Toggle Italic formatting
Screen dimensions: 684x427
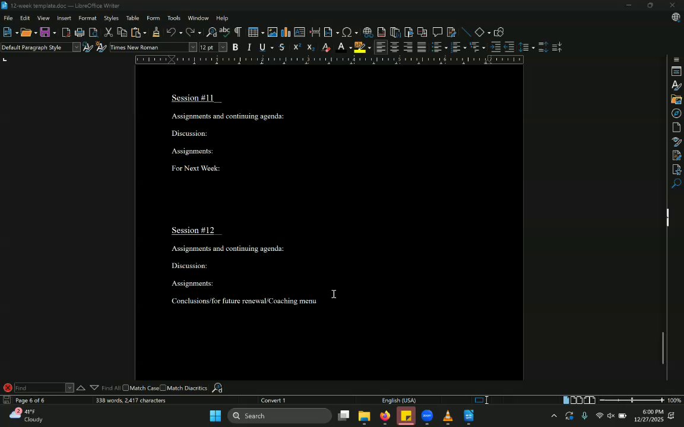click(249, 47)
